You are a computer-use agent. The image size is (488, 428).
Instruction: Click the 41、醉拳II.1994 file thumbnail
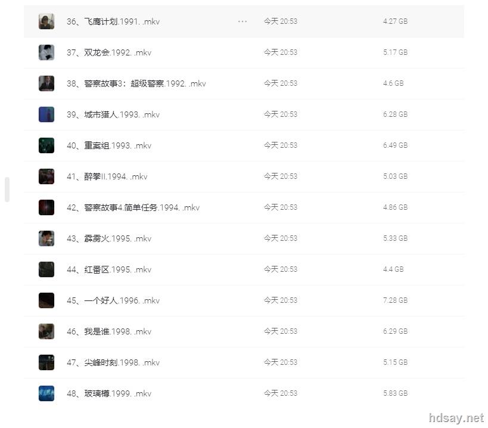46,176
